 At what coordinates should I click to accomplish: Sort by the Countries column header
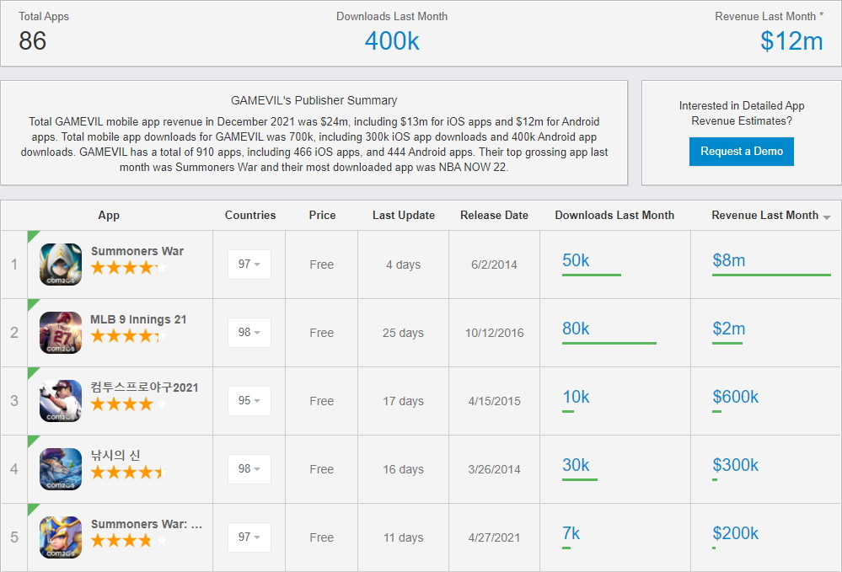[250, 215]
